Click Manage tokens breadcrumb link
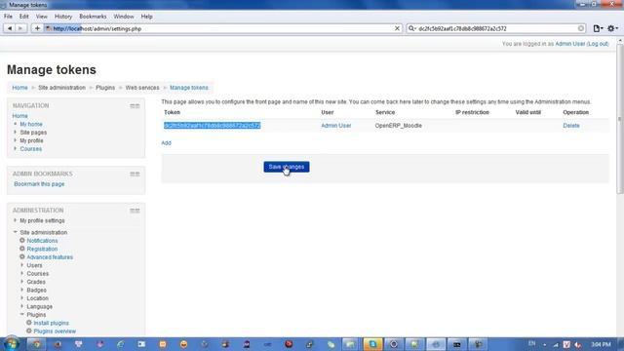 [189, 88]
